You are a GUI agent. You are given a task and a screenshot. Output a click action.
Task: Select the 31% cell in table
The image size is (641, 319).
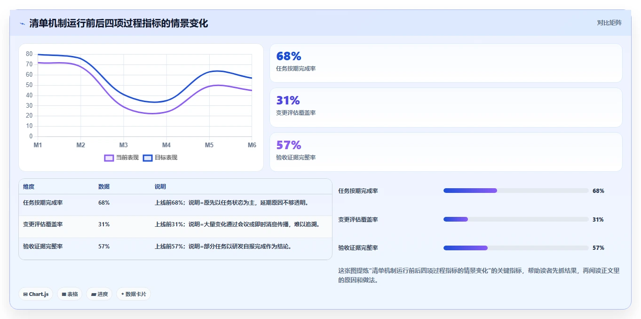click(x=104, y=224)
